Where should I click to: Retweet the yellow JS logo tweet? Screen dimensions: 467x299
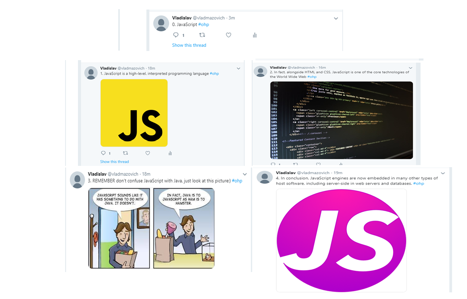pyautogui.click(x=126, y=153)
